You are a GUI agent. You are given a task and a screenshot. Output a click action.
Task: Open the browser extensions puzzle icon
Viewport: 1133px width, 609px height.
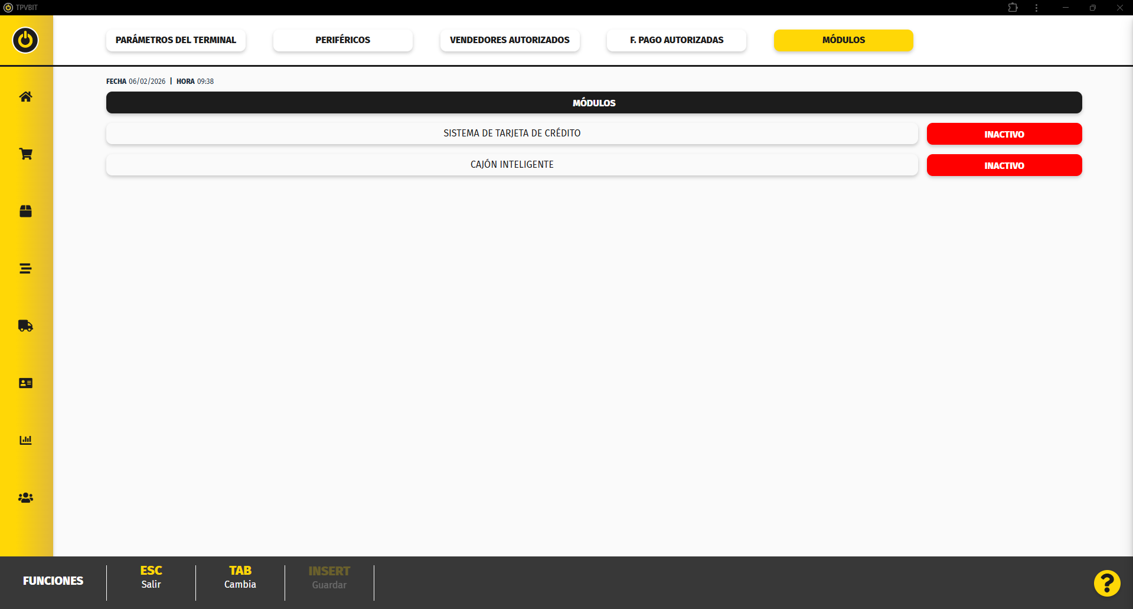(1013, 8)
